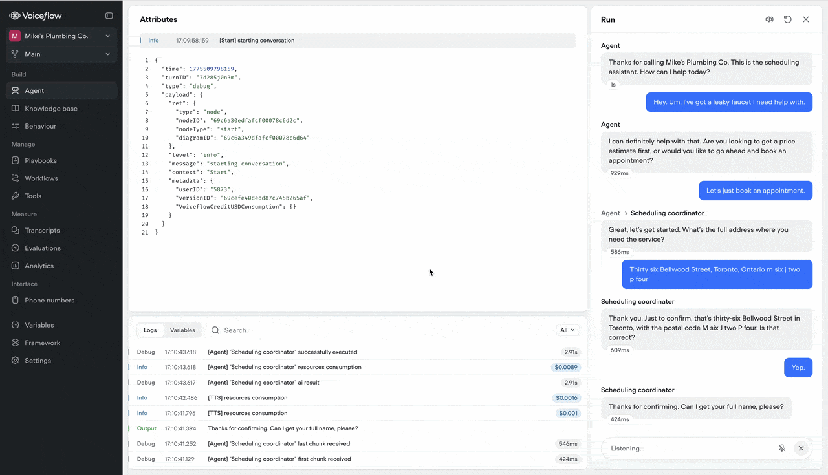Switch to the Logs tab
Viewport: 828px width, 475px height.
click(150, 330)
